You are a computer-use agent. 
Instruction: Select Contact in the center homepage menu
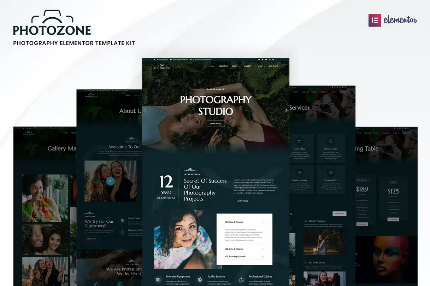coord(273,66)
